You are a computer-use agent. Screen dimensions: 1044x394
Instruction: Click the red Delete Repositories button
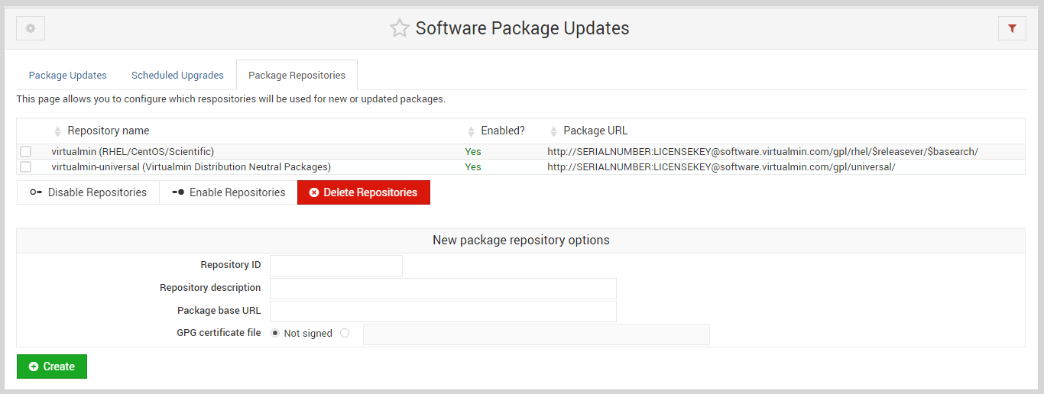pos(364,192)
